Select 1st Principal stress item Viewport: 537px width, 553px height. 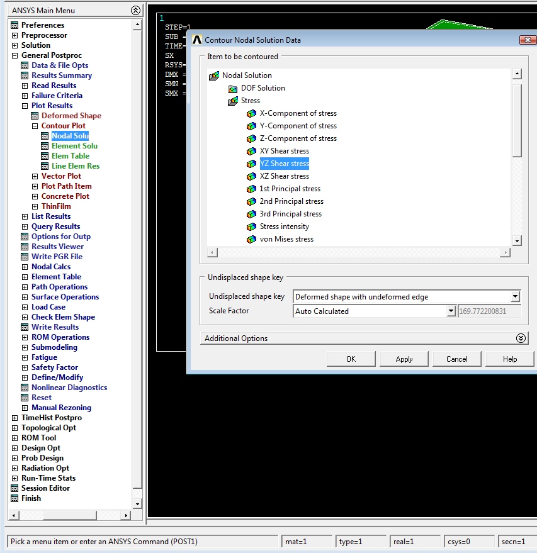290,189
